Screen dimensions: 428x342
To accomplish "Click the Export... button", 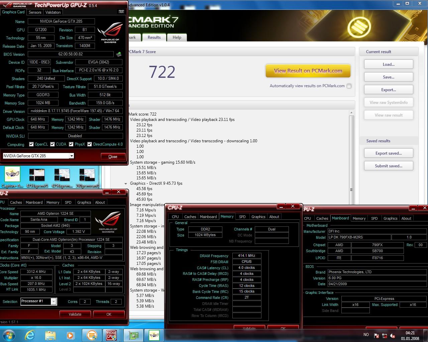I will click(389, 90).
